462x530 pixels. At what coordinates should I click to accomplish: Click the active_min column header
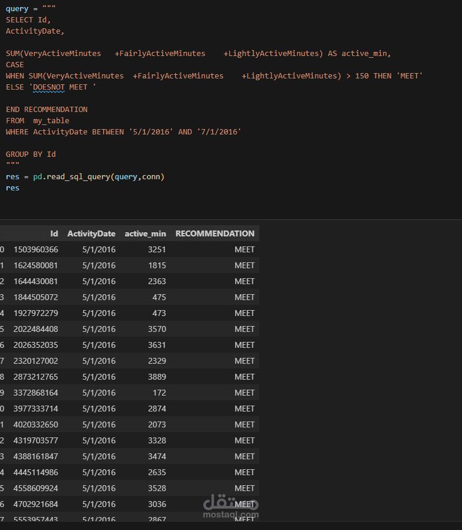[146, 233]
